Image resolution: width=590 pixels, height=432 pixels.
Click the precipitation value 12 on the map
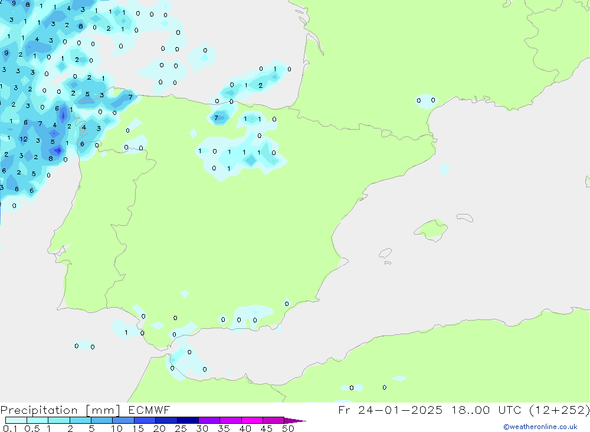point(23,139)
